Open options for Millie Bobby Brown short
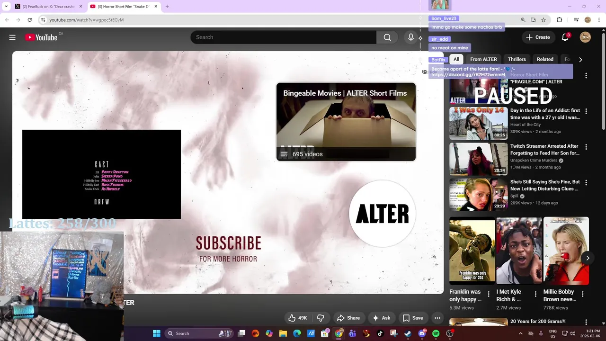 [x=583, y=294]
